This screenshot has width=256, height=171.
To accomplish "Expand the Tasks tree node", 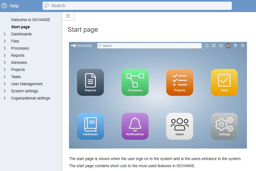I will pyautogui.click(x=5, y=77).
